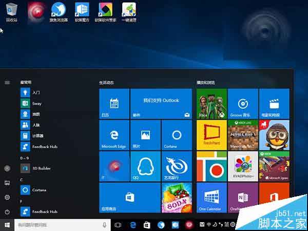This screenshot has width=308, height=231.
Task: Click the C letter group header
Action: pos(22,180)
